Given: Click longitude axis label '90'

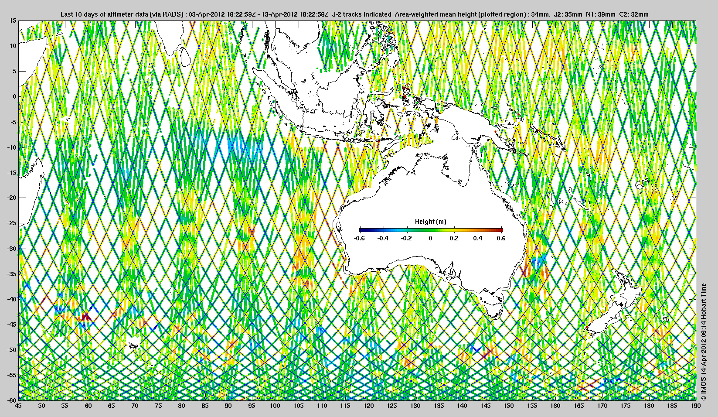Looking at the screenshot, I should [x=228, y=406].
